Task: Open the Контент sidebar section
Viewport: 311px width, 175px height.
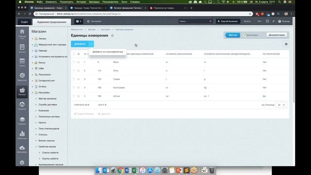Action: (x=22, y=49)
